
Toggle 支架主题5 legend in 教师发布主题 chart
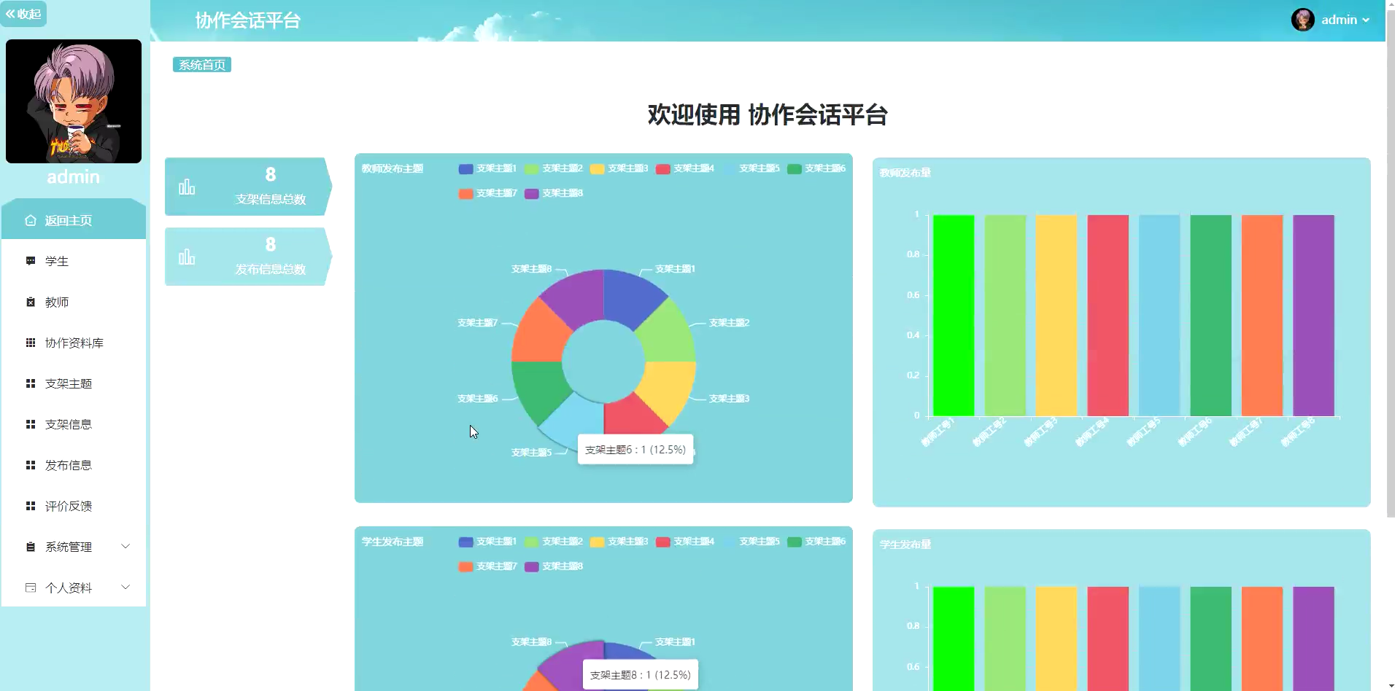coord(750,168)
